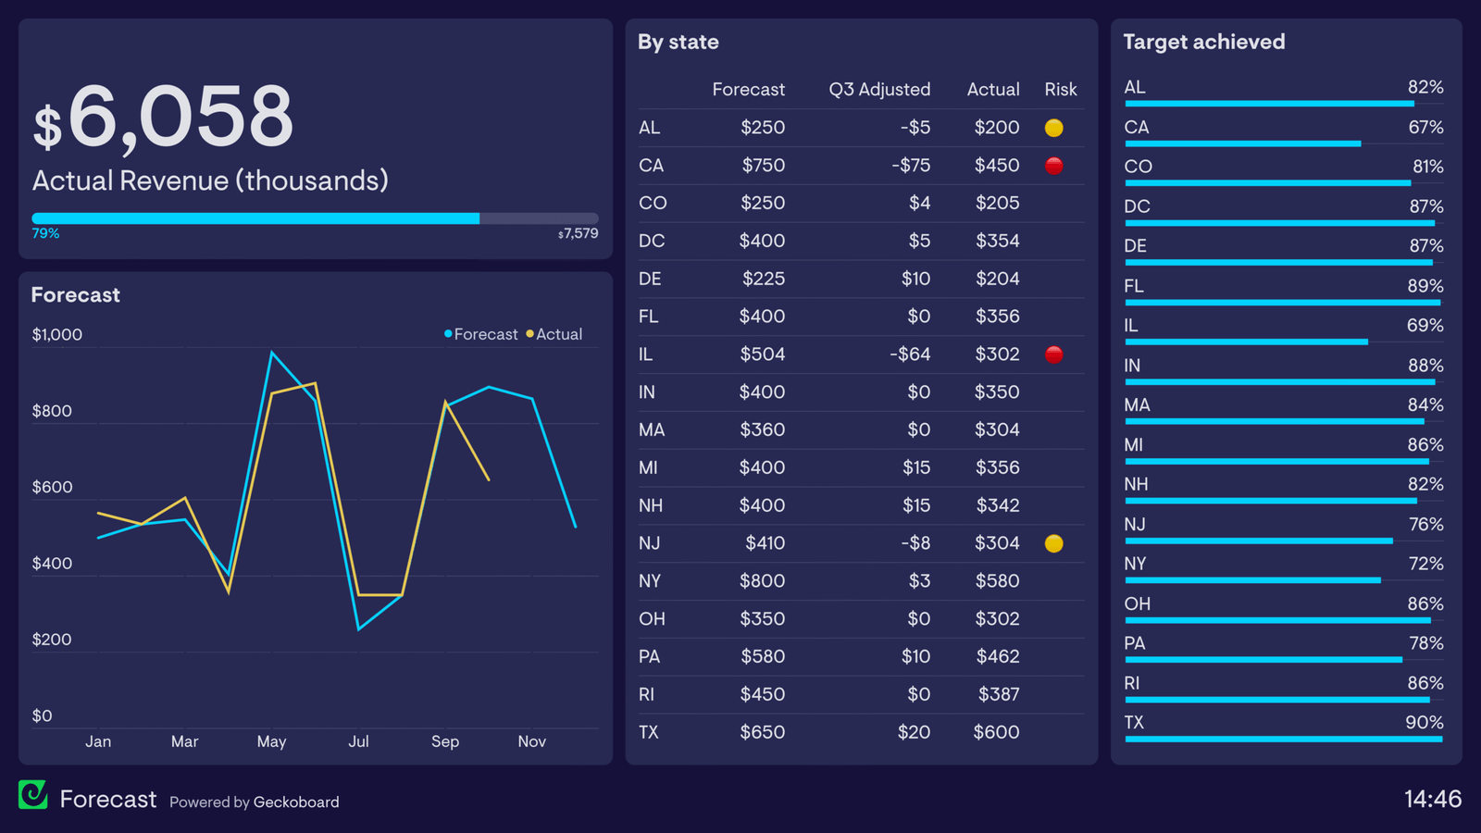
Task: Click the 84% value for MA target
Action: click(x=1425, y=405)
